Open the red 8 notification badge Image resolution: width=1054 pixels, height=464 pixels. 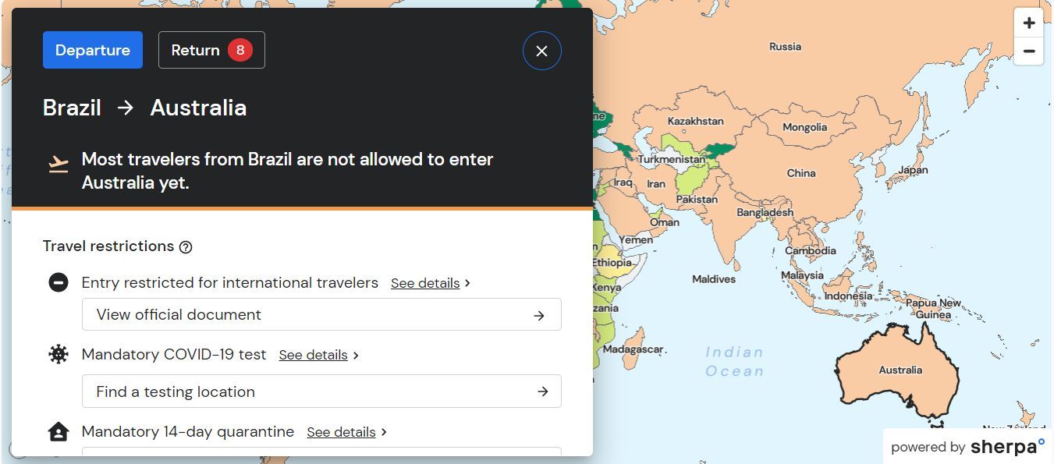tap(240, 50)
